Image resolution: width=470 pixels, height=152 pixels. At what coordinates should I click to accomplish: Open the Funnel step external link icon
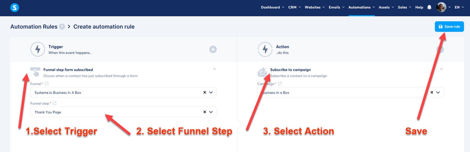(x=55, y=103)
